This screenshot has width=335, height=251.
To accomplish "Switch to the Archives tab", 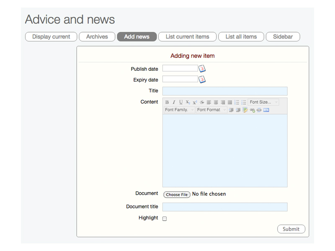I will click(97, 37).
